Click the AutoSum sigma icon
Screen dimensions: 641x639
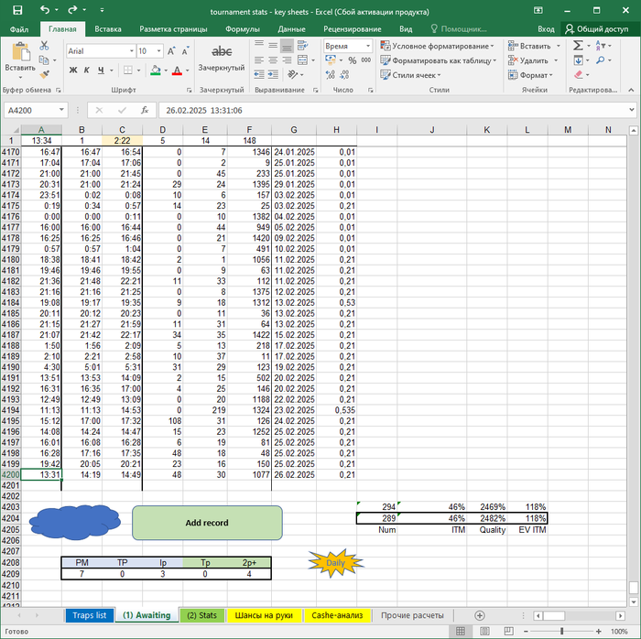pyautogui.click(x=578, y=45)
